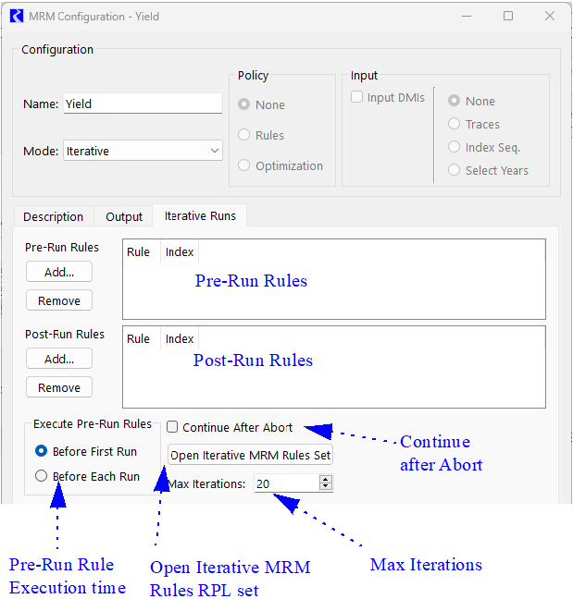Viewport: 573px width, 599px height.
Task: Select the Iterative Runs tab
Action: (200, 215)
